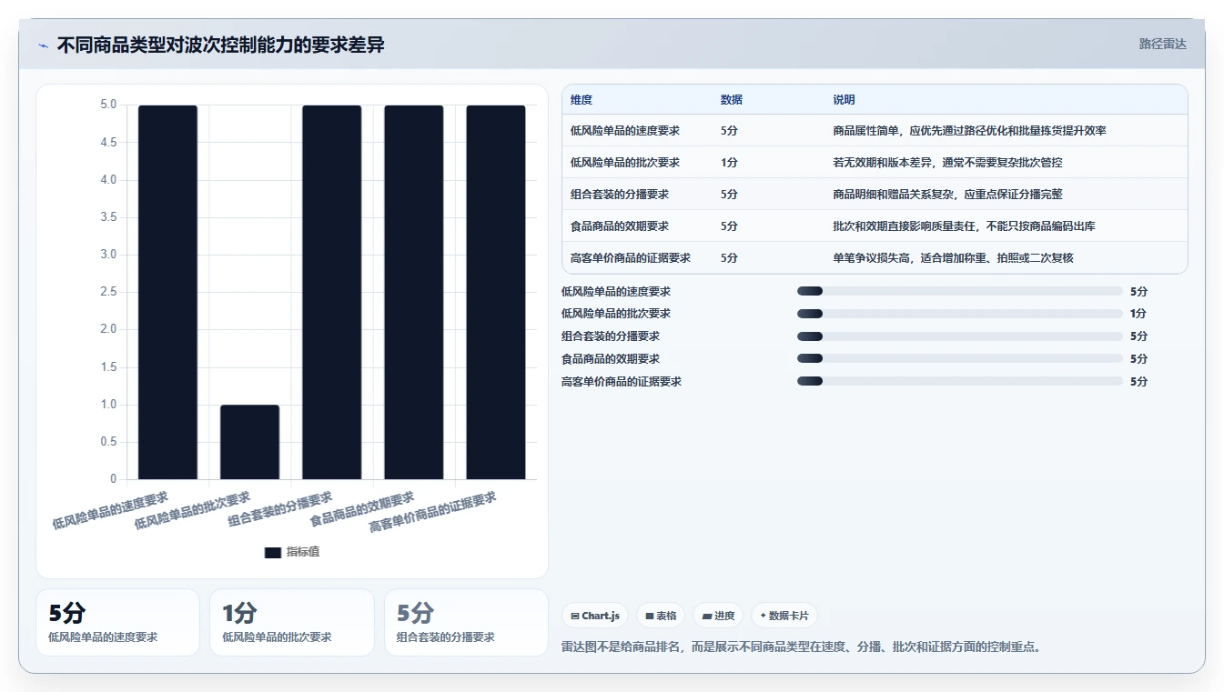Click y-axis value 2.5

point(108,292)
